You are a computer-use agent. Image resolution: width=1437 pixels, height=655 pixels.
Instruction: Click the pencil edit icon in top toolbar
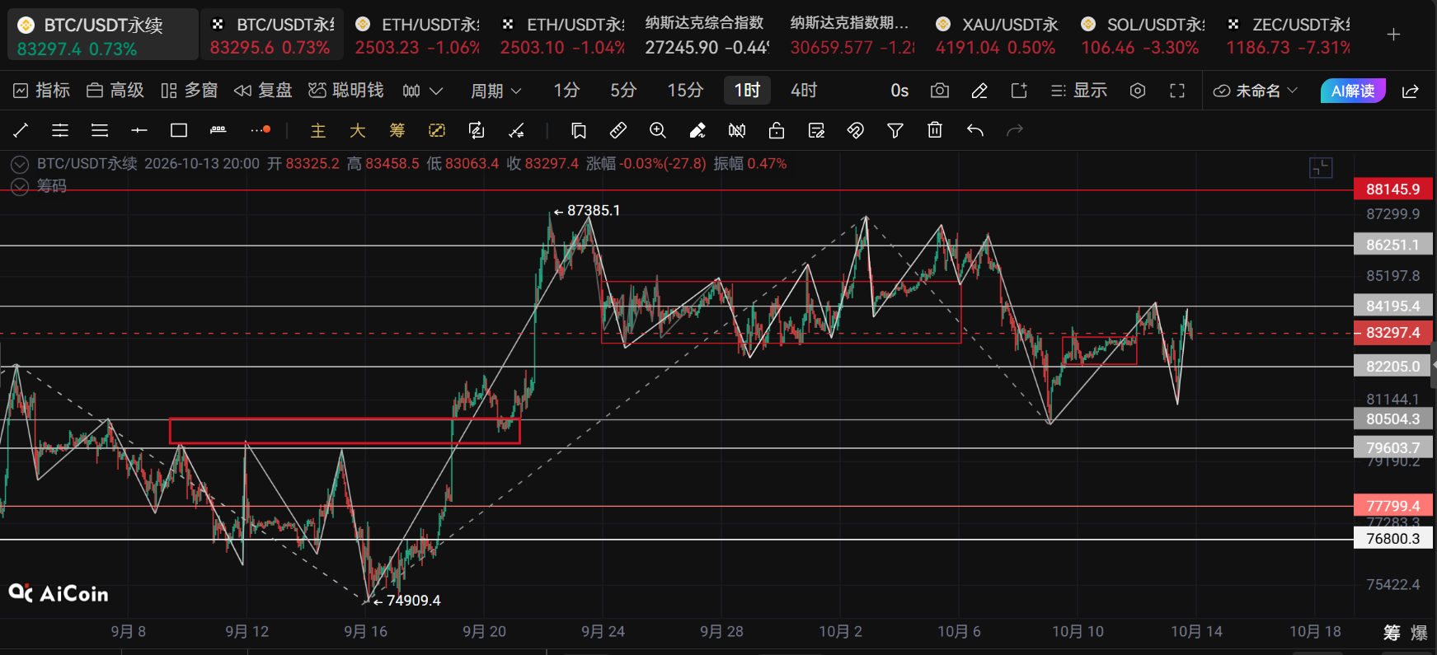click(x=979, y=91)
